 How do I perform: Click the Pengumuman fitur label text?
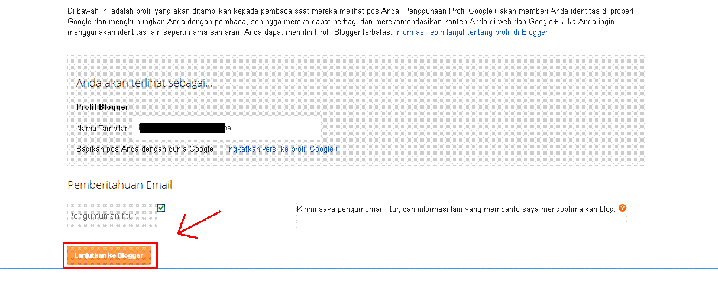pyautogui.click(x=102, y=216)
